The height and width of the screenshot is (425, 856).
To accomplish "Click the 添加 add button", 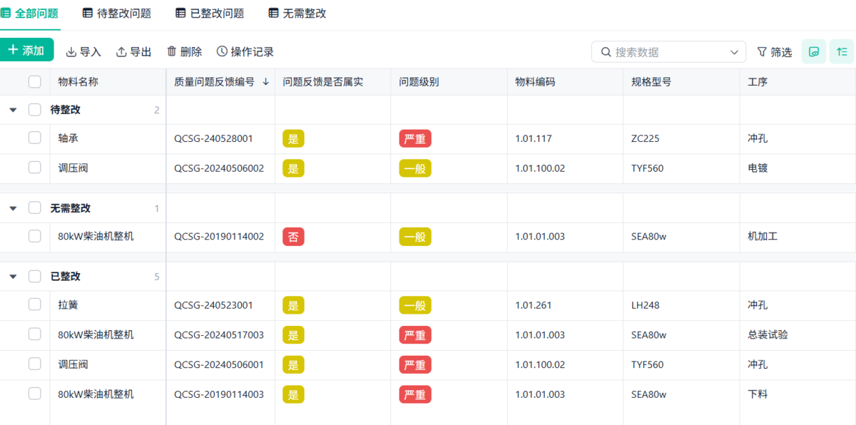I will [27, 50].
